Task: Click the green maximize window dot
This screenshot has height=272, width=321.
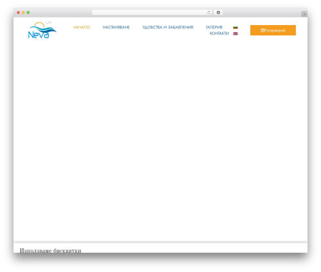Action: 28,12
